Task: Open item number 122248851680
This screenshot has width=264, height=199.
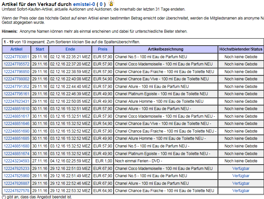Action: (17, 146)
